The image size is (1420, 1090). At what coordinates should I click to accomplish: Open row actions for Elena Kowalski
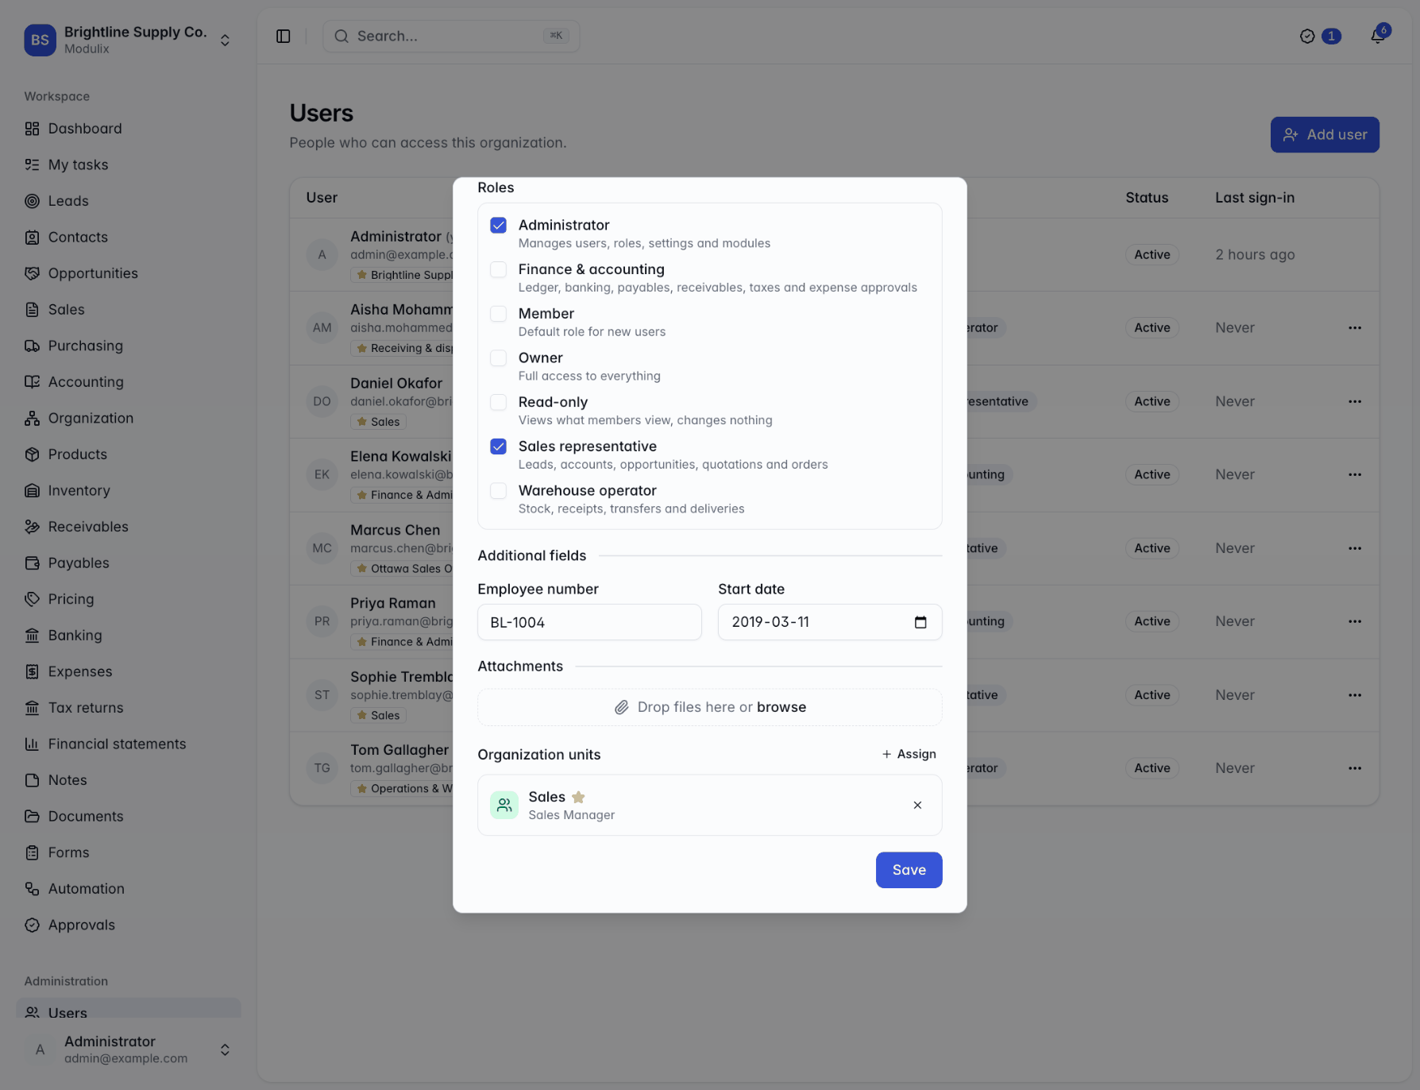[x=1355, y=475]
